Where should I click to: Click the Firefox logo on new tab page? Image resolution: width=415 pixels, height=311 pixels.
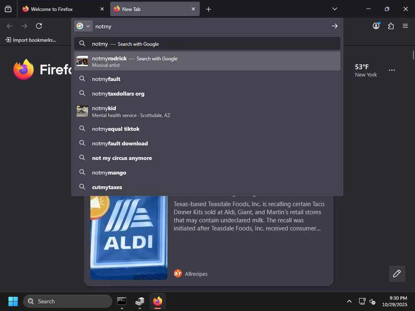tap(24, 69)
